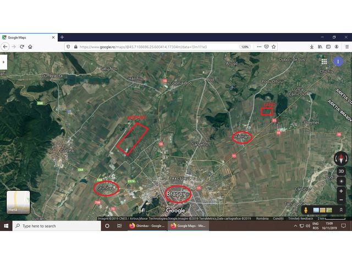Open second tan imagery thumbnail in strip

[x=322, y=210]
